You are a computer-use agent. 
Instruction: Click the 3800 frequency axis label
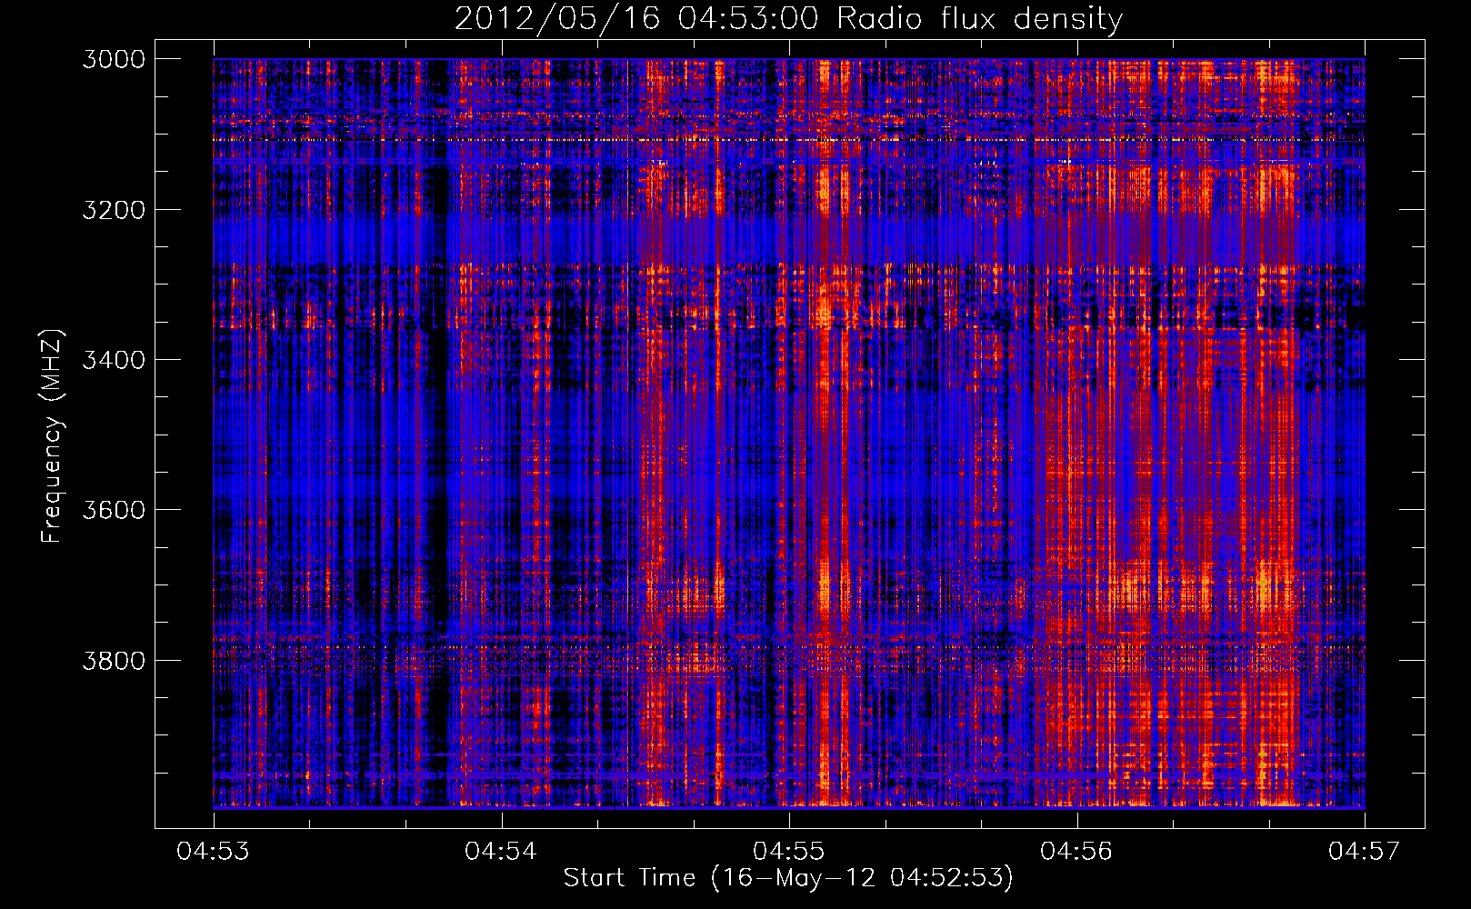[114, 660]
